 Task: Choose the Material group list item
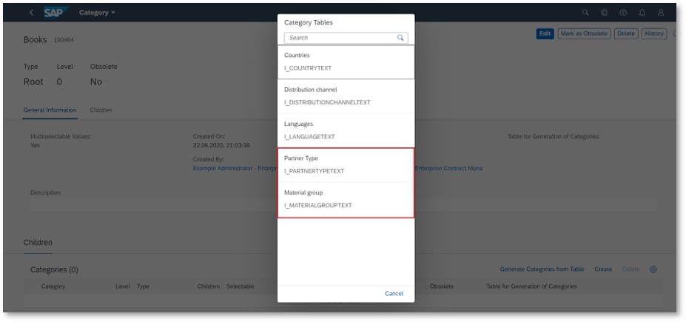[346, 199]
